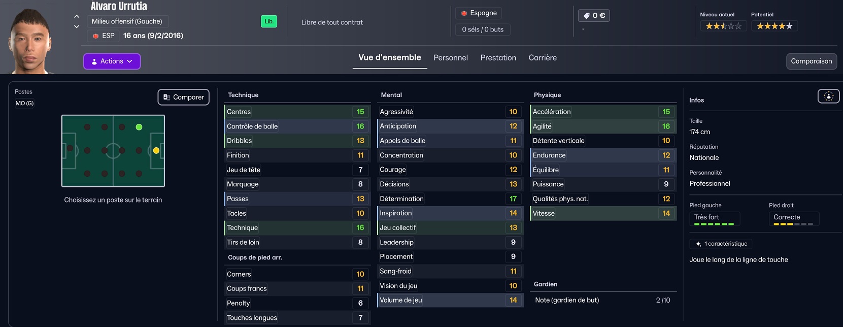Screen dimensions: 843x327
Task: Click the ESP flag badge near age
Action: (x=95, y=36)
